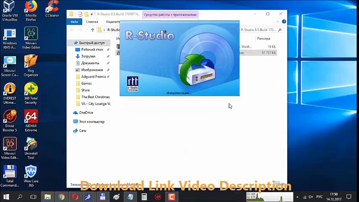Select the Driver Booster 5 desktop icon
The image size is (359, 202).
click(10, 121)
